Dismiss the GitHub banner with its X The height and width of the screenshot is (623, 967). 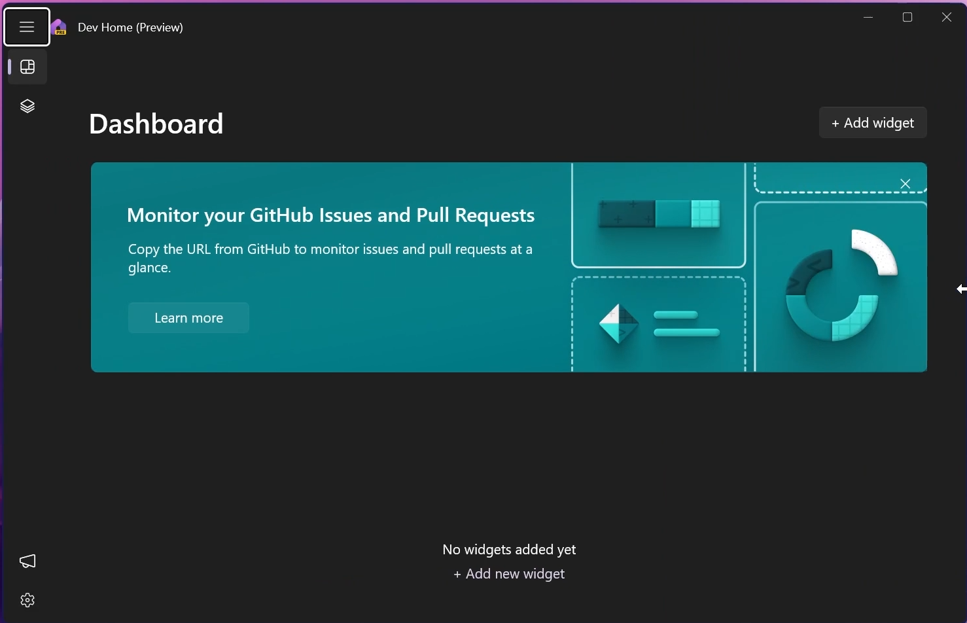(x=905, y=184)
